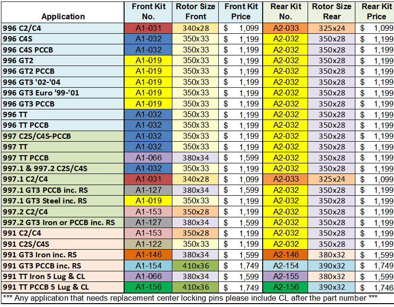Click the 997 TT PCCB application cell

point(63,158)
